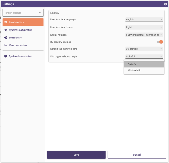
Task: Collapse the Work type selection style dropdown
Action: 144,56
